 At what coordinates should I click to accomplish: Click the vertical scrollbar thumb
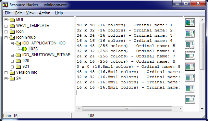click(202, 46)
